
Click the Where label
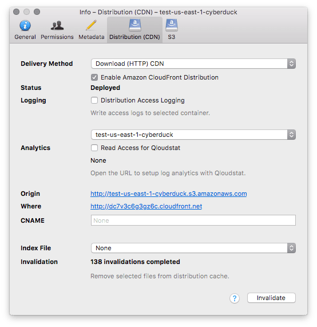(x=31, y=206)
